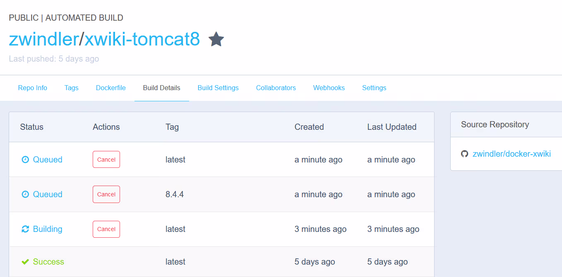Switch to the Tags tab
This screenshot has width=562, height=277.
point(72,88)
